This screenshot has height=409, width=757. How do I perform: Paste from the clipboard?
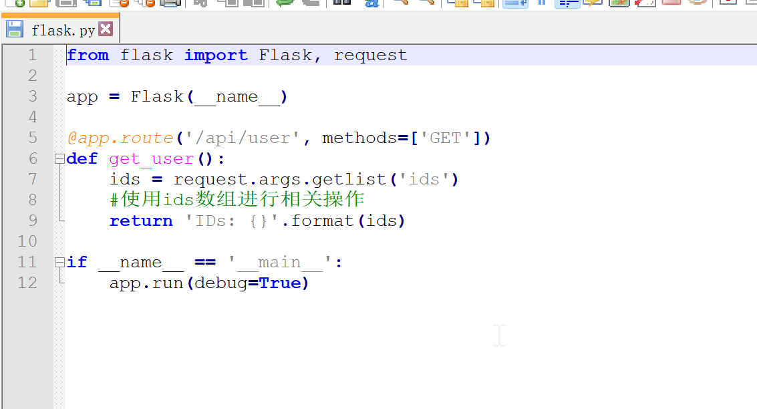tap(254, 4)
